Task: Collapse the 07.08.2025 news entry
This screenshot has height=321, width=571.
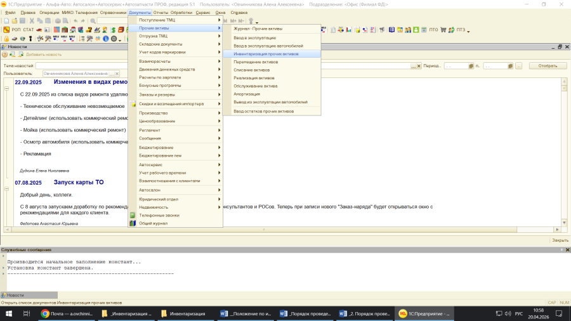Action: click(x=6, y=189)
